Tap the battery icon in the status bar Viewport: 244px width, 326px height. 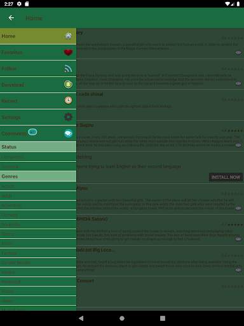238,4
